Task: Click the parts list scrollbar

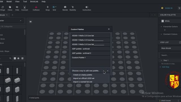Action: pos(25,65)
